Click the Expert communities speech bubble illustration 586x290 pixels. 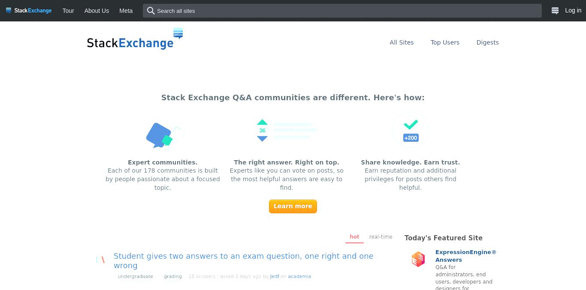click(165, 135)
